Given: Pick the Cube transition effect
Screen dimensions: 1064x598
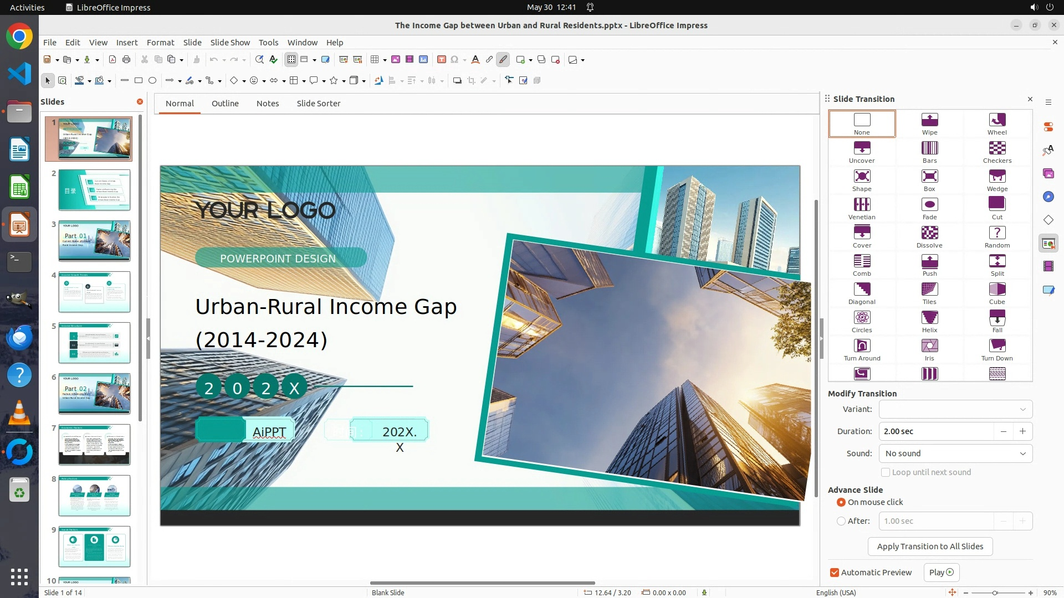Looking at the screenshot, I should 996,293.
